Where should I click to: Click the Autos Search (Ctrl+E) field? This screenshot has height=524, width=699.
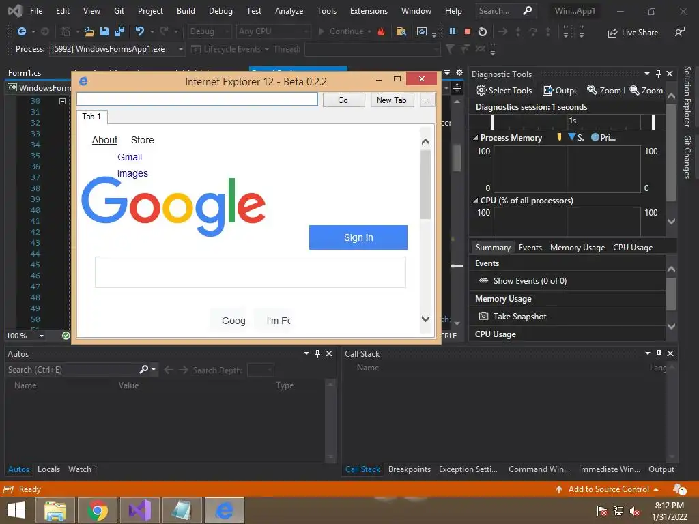pyautogui.click(x=71, y=370)
